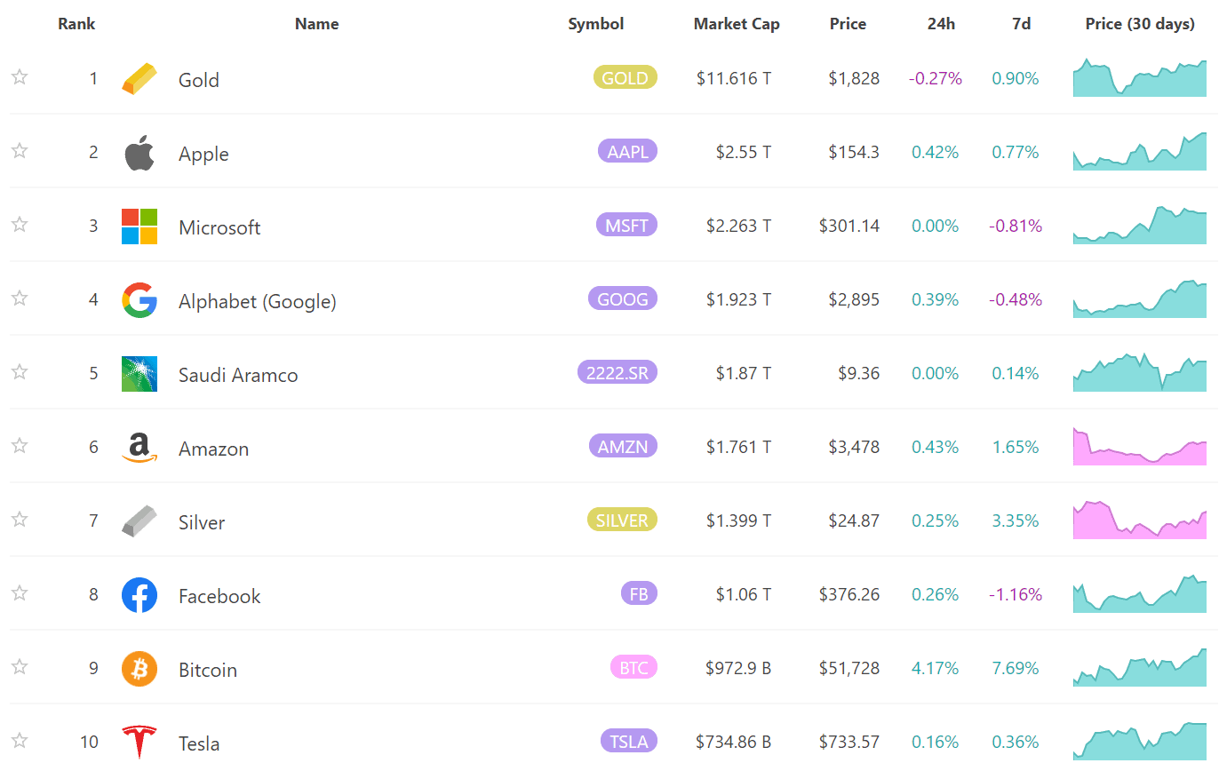Toggle the star beside Bitcoin
The height and width of the screenshot is (771, 1219).
point(20,667)
